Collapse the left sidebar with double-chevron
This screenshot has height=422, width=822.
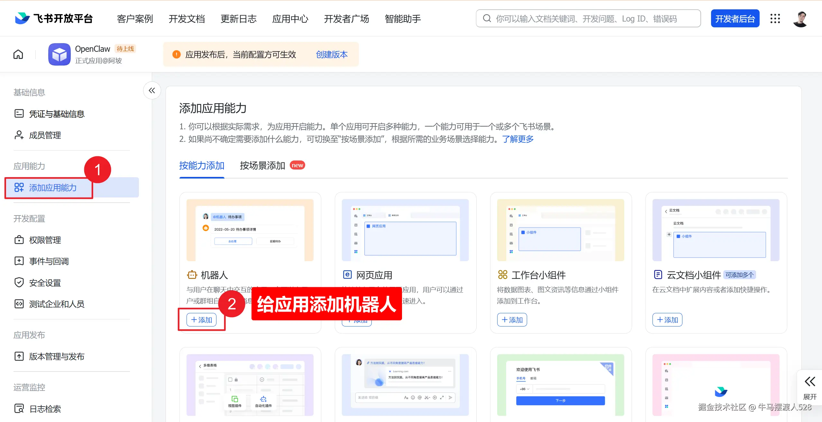click(152, 91)
